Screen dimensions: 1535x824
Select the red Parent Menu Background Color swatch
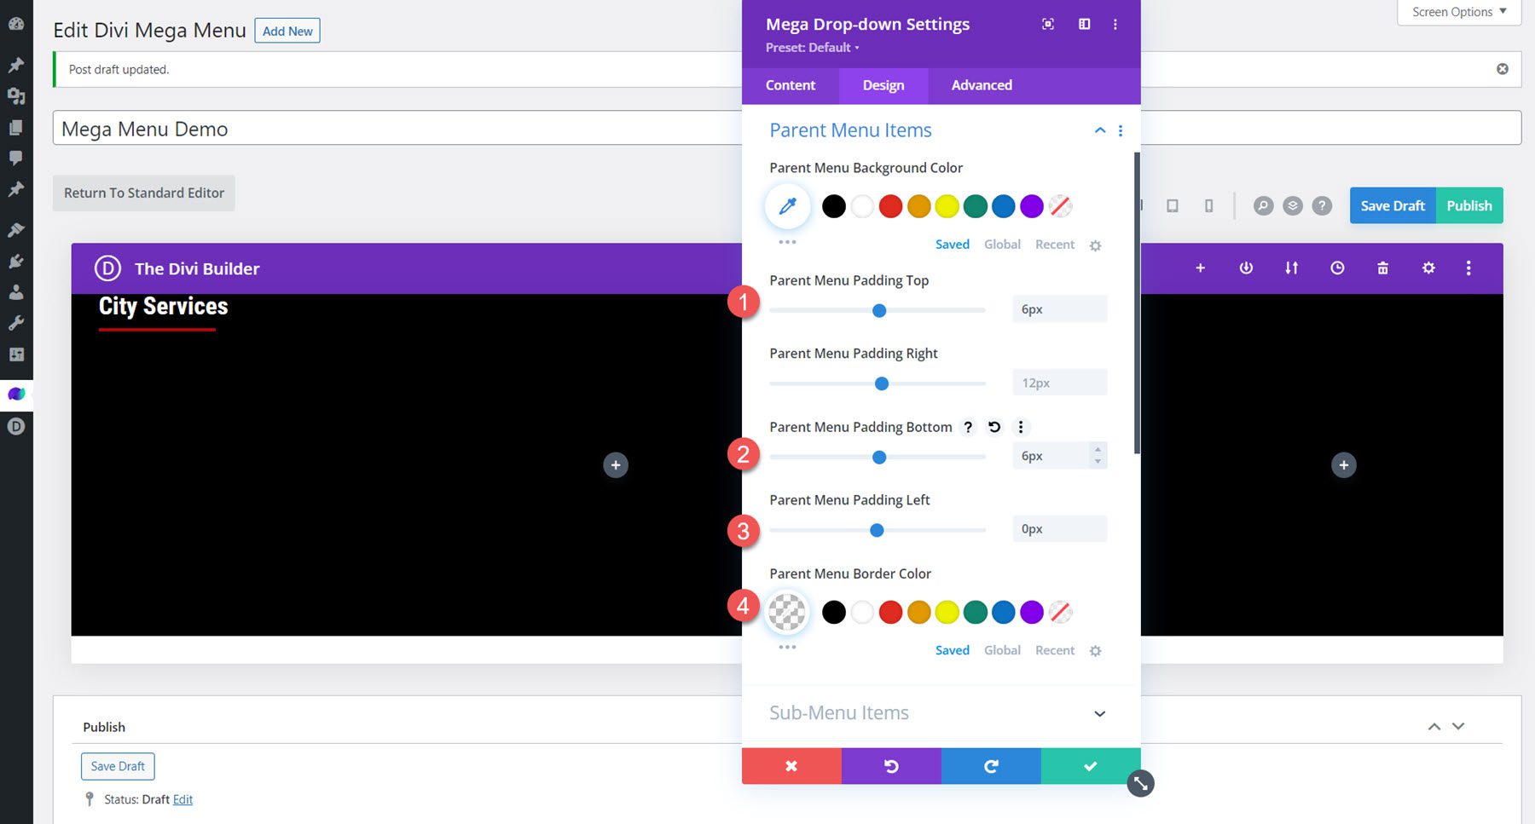click(x=890, y=205)
